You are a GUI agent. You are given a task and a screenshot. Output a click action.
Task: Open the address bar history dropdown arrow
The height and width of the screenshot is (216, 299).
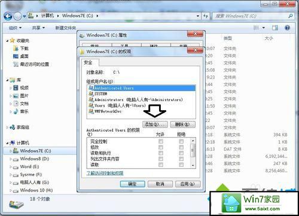(198, 16)
